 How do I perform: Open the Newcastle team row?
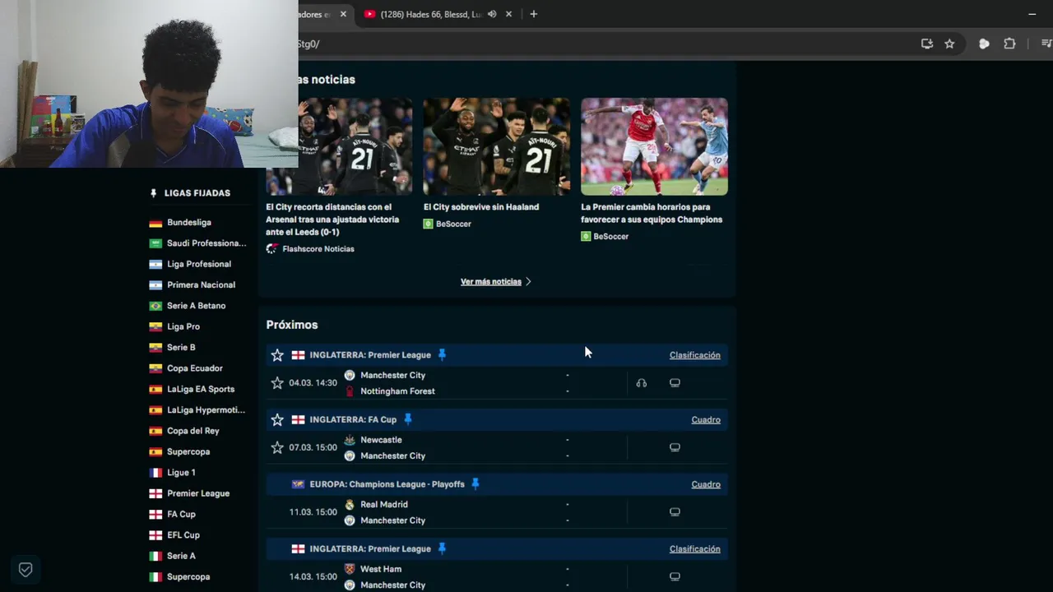pos(381,440)
